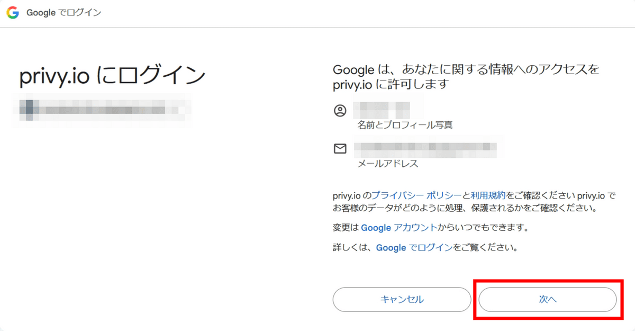This screenshot has width=635, height=331.
Task: Click the からいつでもできます text
Action: coord(483,228)
